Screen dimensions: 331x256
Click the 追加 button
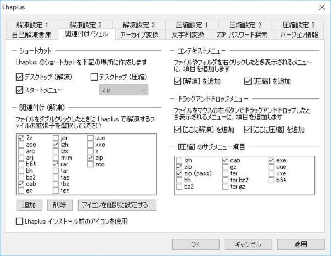(x=29, y=205)
